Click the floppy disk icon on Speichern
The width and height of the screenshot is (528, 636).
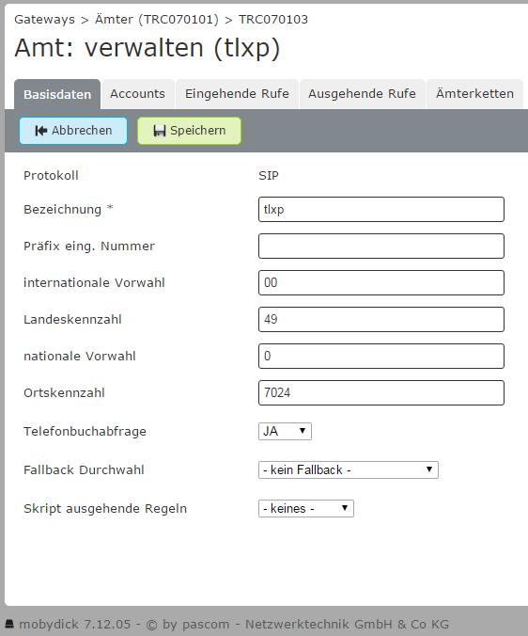pyautogui.click(x=160, y=131)
